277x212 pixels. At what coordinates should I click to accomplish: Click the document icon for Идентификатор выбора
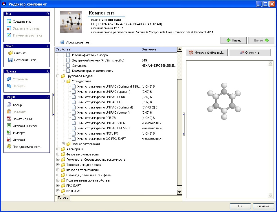pyautogui.click(x=68, y=55)
